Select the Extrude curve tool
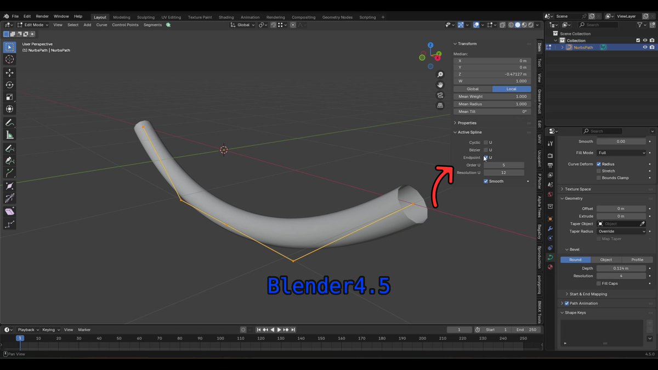658x370 pixels. 9,173
